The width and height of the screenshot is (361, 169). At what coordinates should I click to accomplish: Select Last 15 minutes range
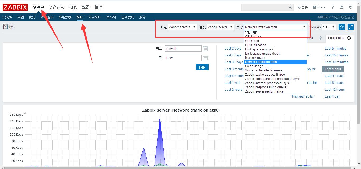336,55
